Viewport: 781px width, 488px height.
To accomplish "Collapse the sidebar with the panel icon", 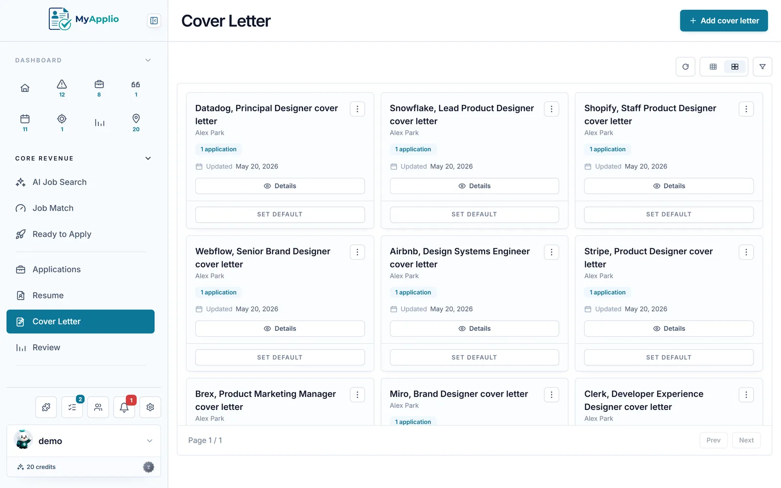I will 154,20.
